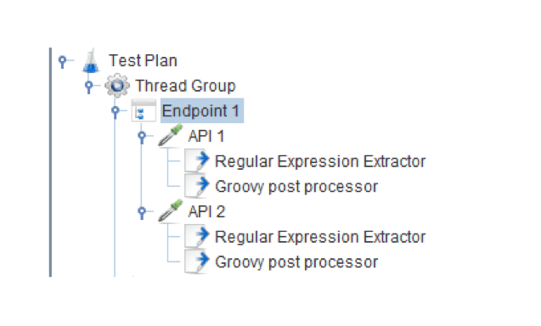Viewport: 541px width, 326px height.
Task: Collapse the API 2 node handle
Action: tap(142, 211)
